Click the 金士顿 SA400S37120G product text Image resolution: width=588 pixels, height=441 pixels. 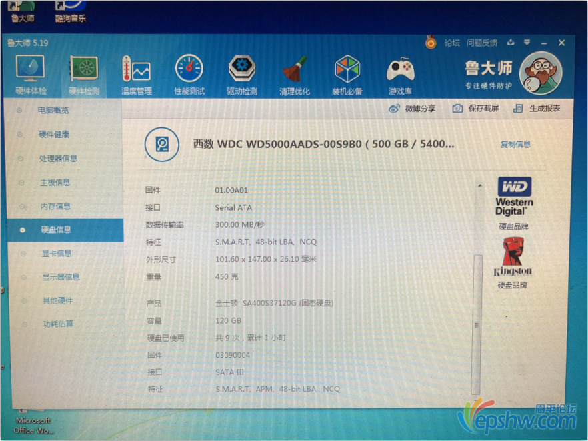point(274,303)
